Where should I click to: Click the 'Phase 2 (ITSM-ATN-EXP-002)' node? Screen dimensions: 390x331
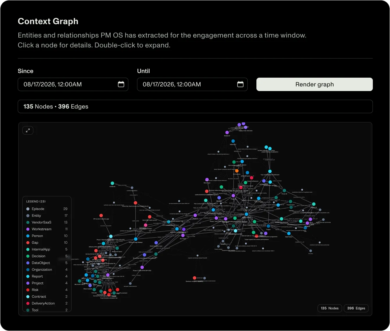pyautogui.click(x=142, y=267)
